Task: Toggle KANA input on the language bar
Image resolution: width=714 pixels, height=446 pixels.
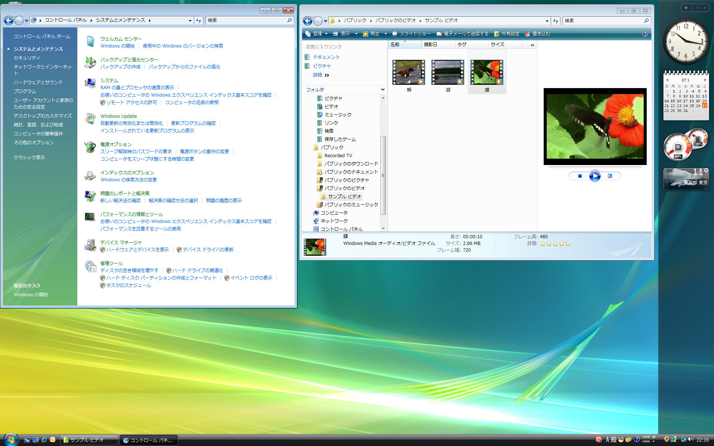Action: [x=646, y=442]
